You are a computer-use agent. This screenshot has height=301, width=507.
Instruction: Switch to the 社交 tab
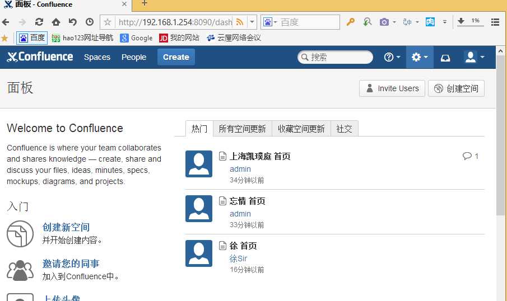pos(344,129)
